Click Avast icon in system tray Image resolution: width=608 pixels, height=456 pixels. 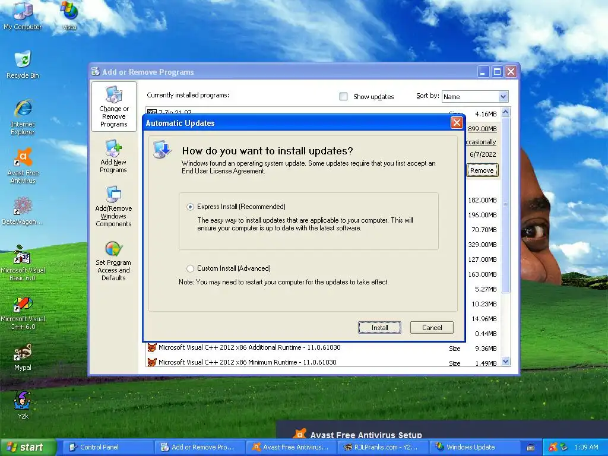click(x=553, y=447)
